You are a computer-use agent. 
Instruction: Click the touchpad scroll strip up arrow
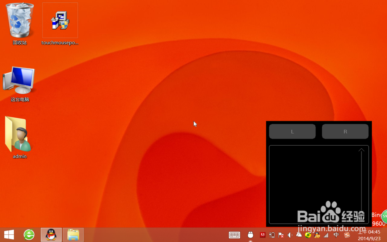[x=361, y=150]
